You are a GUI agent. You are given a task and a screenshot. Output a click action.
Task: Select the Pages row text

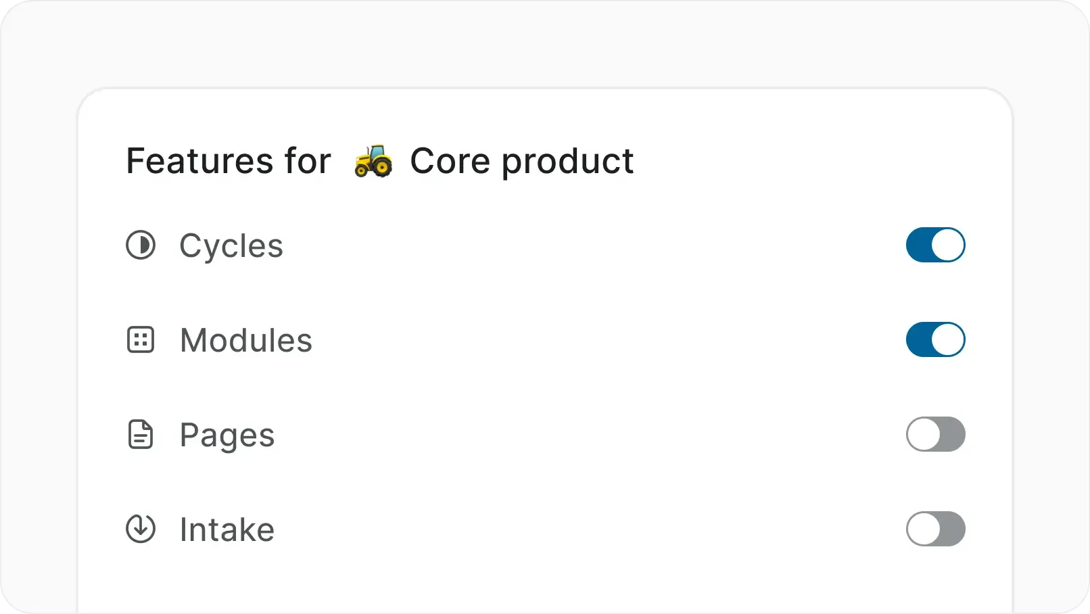tap(227, 435)
